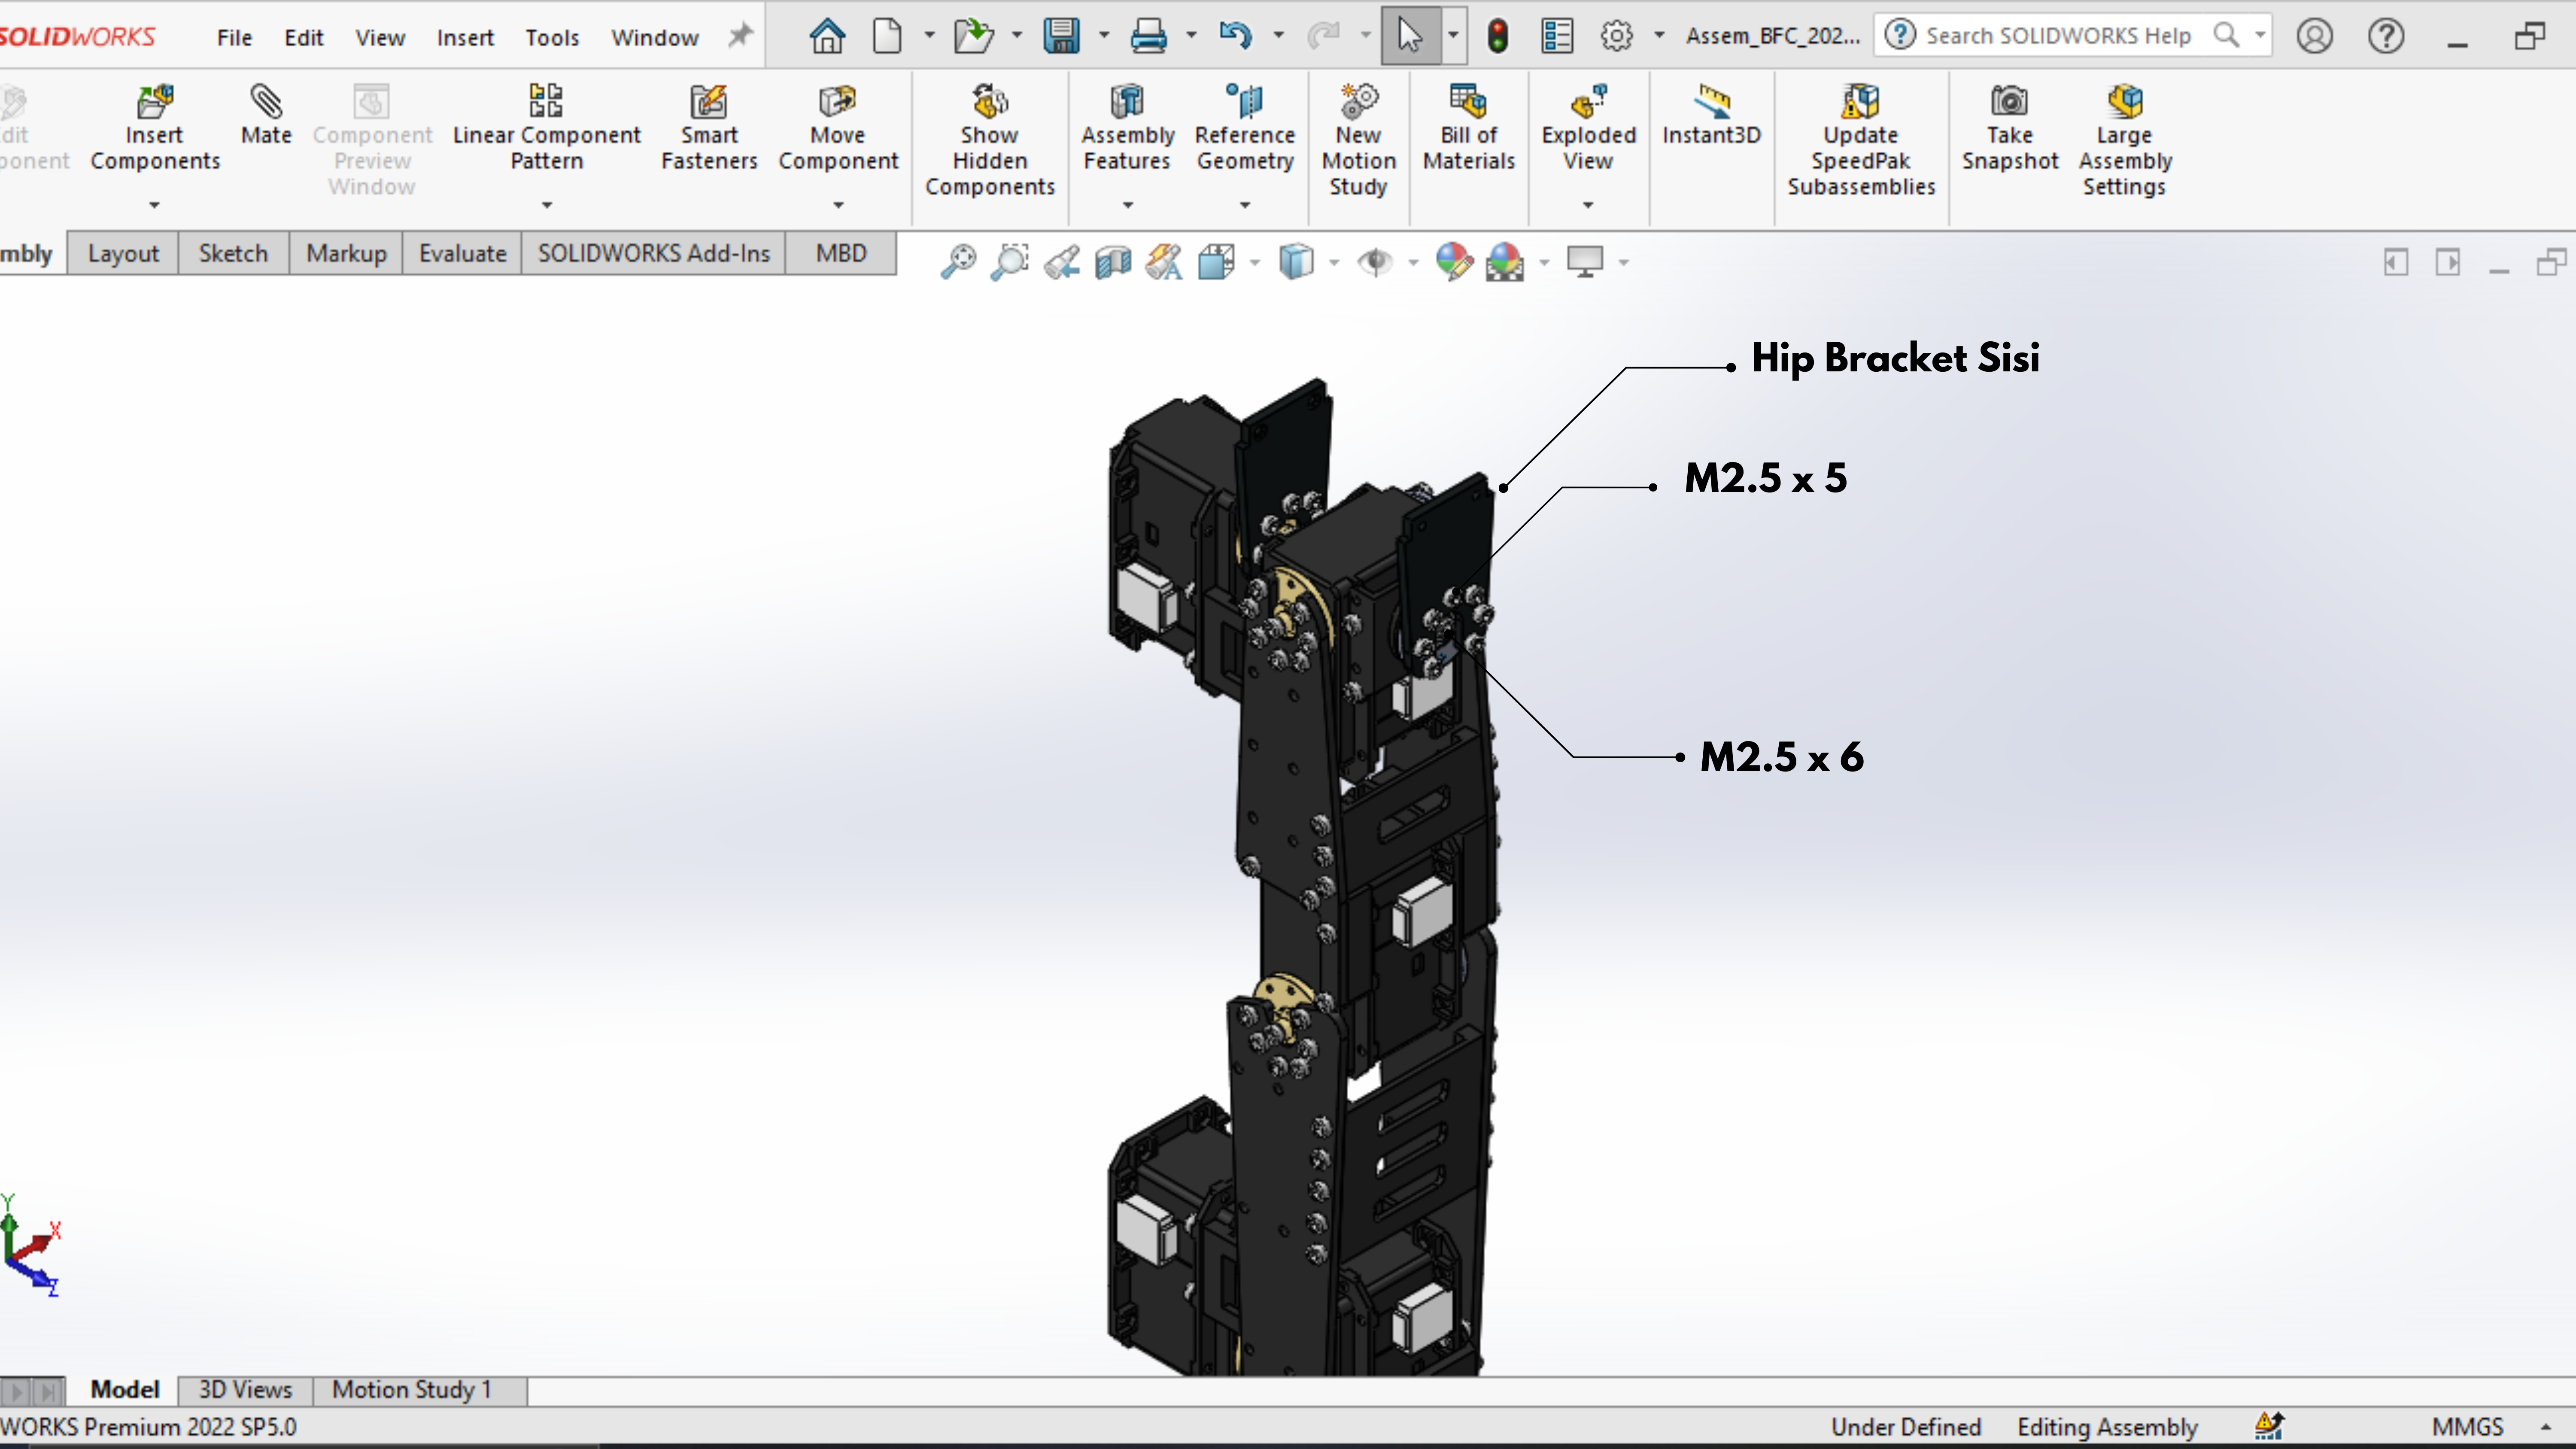The width and height of the screenshot is (2576, 1449).
Task: Toggle Hide/Show Items eye icon
Action: pyautogui.click(x=1375, y=262)
